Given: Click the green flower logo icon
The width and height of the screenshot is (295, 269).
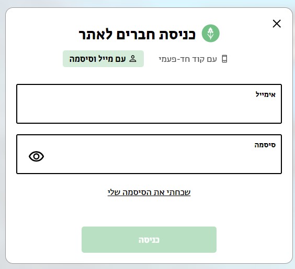Looking at the screenshot, I should pos(210,33).
